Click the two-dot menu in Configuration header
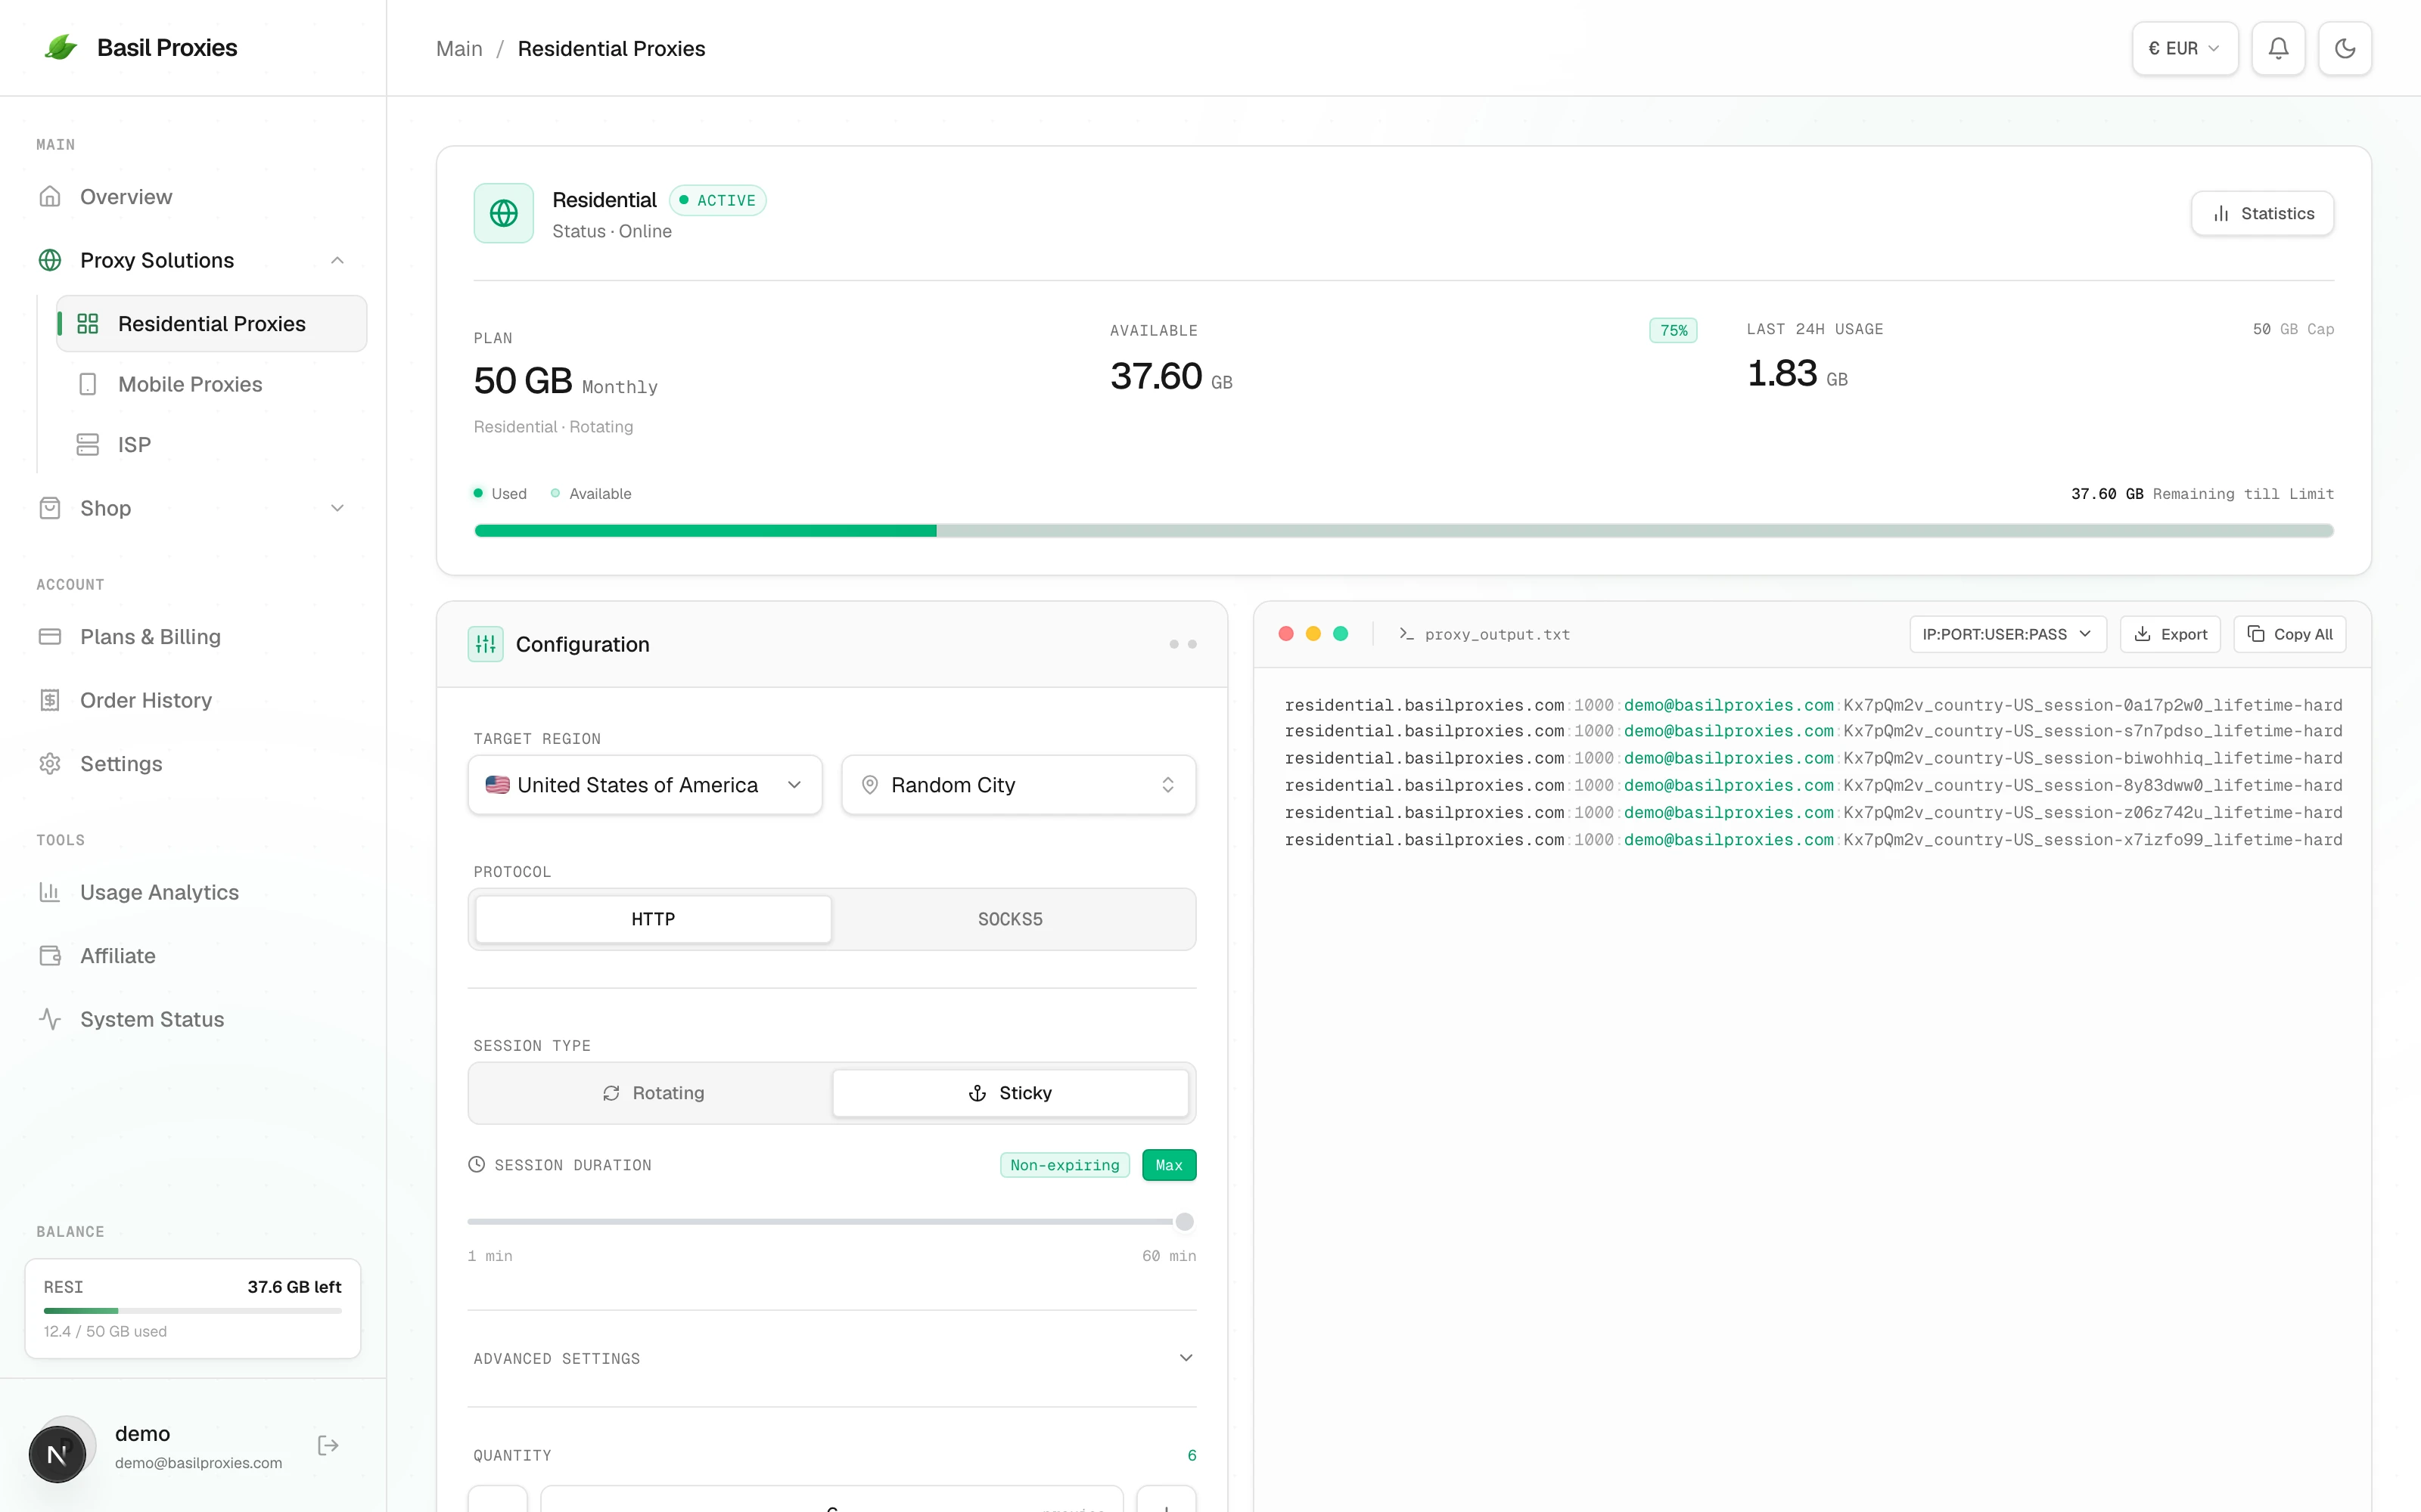 click(1183, 644)
